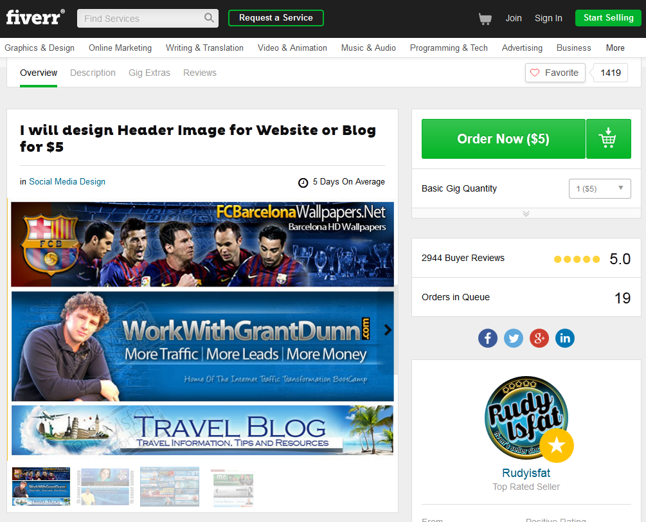This screenshot has width=646, height=522.
Task: Select the Overview tab
Action: click(39, 73)
